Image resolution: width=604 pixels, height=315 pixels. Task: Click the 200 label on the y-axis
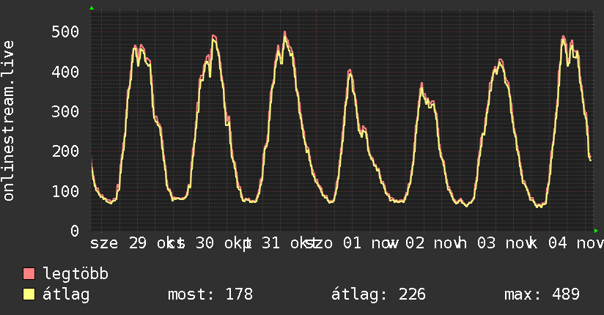pyautogui.click(x=66, y=152)
